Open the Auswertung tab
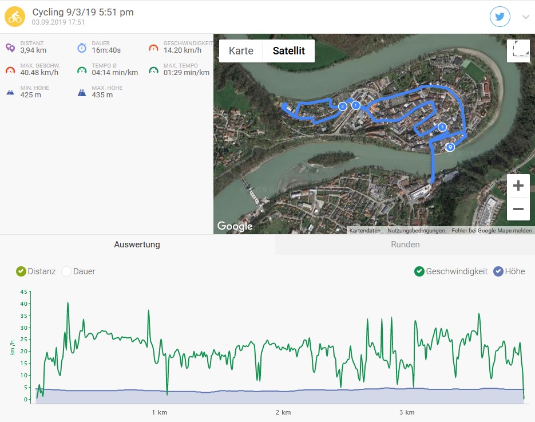The height and width of the screenshot is (422, 535). coord(137,244)
